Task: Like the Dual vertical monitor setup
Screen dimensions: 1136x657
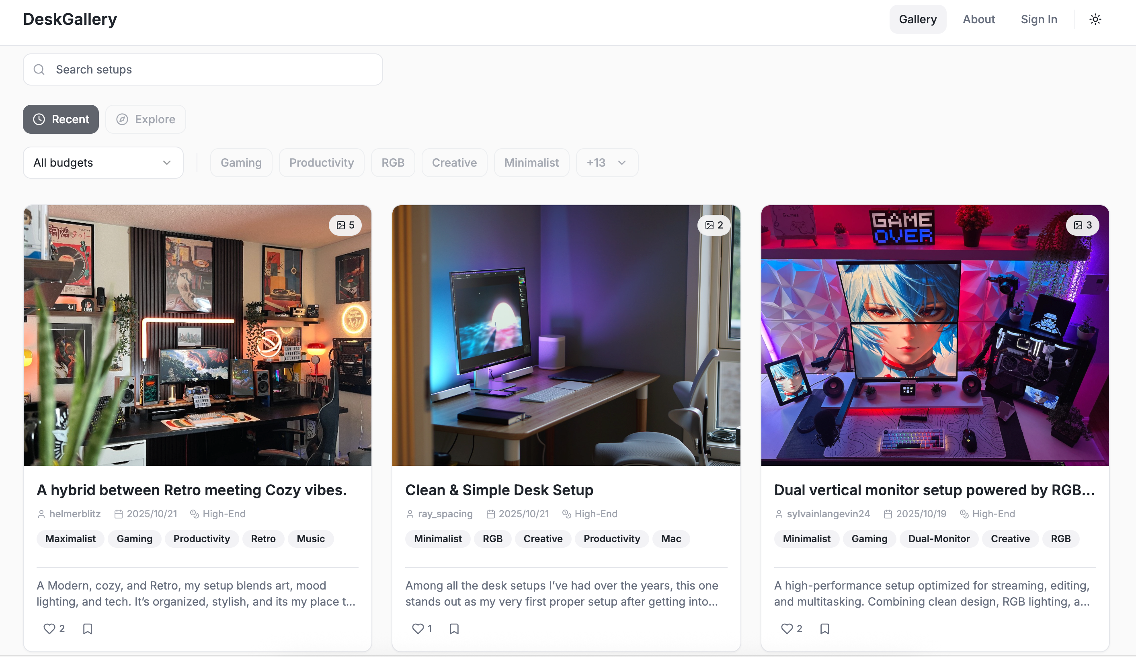Action: click(x=787, y=628)
